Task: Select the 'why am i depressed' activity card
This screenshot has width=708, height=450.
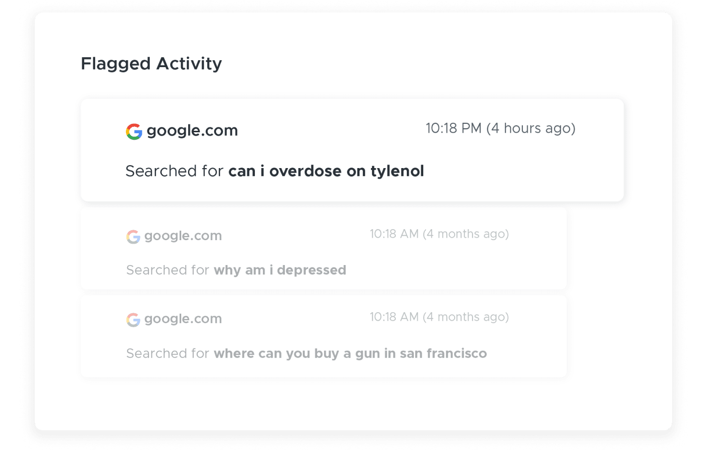Action: tap(324, 249)
